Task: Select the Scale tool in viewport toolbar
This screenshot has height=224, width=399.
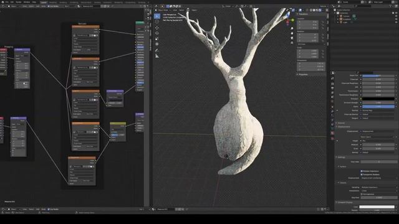Action: (x=157, y=39)
